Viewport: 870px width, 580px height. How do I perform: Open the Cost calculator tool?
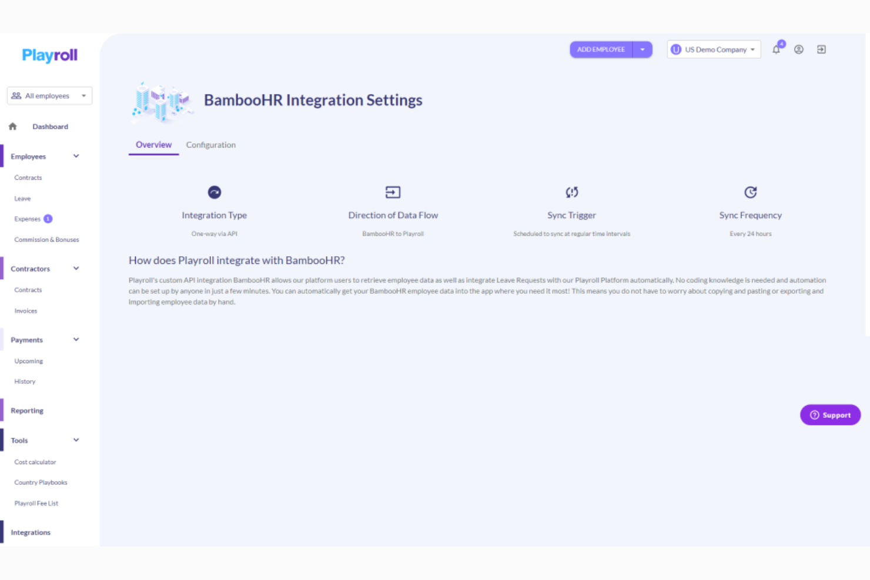35,462
